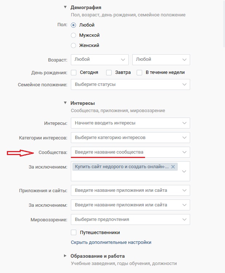Open the Семейное положение status dropdown
The height and width of the screenshot is (273, 225).
130,84
